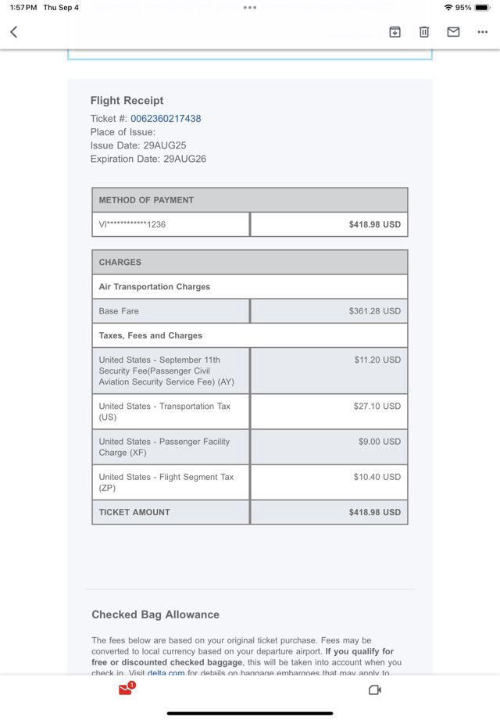
Task: Tap the ticket number 0062360217438 link
Action: coord(166,119)
